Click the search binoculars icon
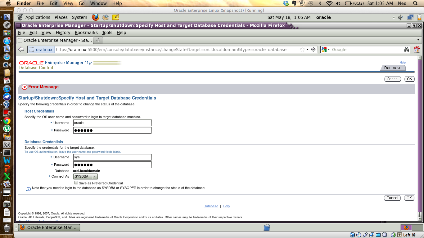Screen dimensions: 424x238 coord(407,50)
